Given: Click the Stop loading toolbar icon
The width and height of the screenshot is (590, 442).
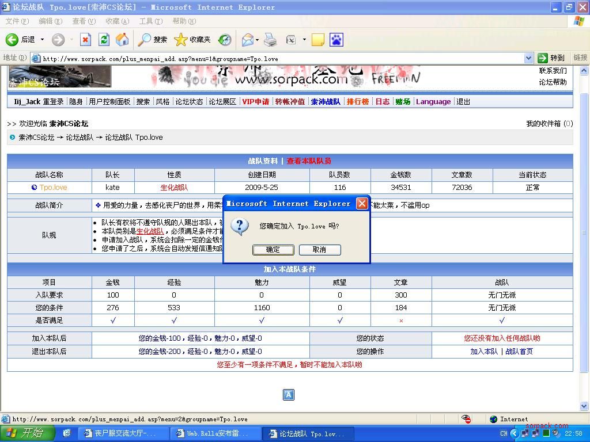Looking at the screenshot, I should tap(86, 40).
